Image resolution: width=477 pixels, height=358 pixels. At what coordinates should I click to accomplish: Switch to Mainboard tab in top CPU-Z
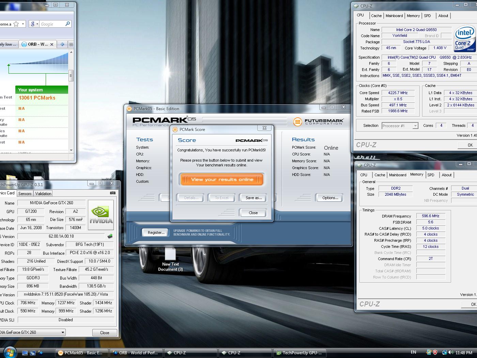tap(394, 16)
